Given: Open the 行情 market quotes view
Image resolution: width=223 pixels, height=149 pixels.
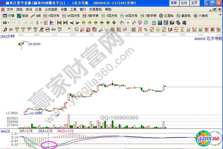Looking at the screenshot, I should [8, 16].
